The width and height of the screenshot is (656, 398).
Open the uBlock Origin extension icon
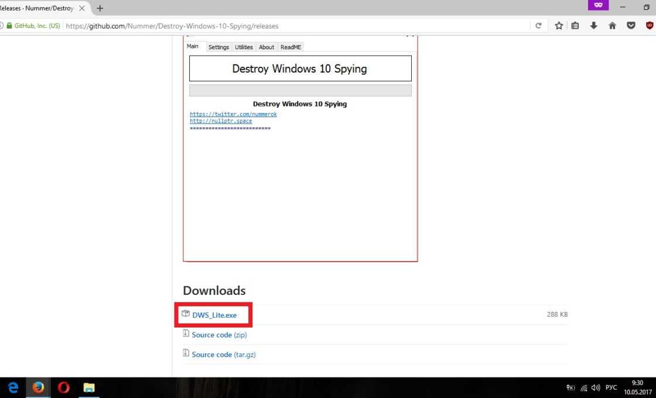click(649, 26)
